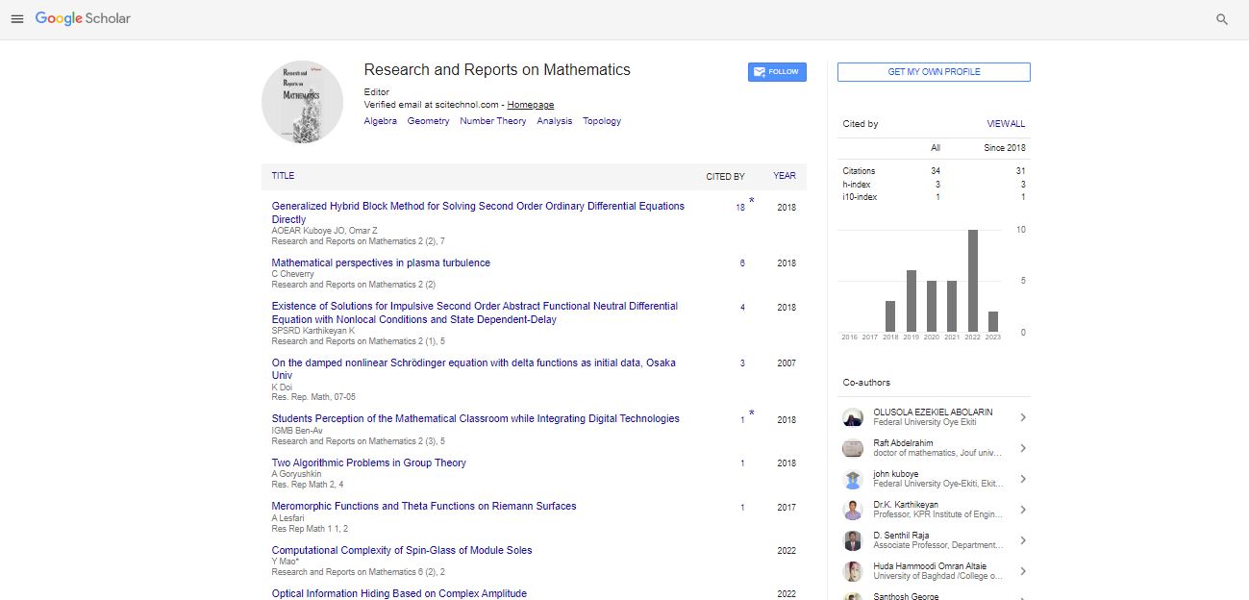The image size is (1249, 600).
Task: Open Generalized Hybrid Block Method article
Action: click(478, 212)
